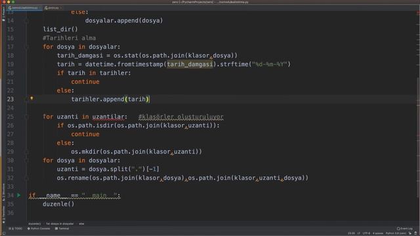Toggle tool window quick access icon bottom-left
The height and width of the screenshot is (236, 420).
[4, 233]
